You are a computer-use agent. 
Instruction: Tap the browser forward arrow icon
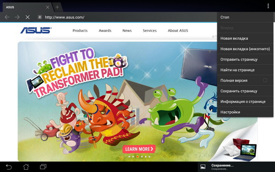17,17
